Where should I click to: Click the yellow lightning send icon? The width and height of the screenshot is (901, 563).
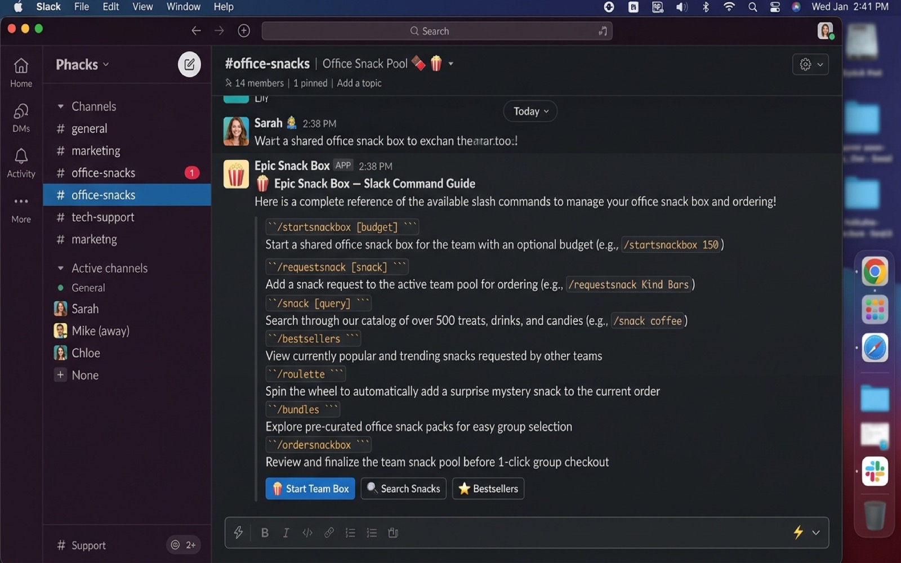click(798, 532)
